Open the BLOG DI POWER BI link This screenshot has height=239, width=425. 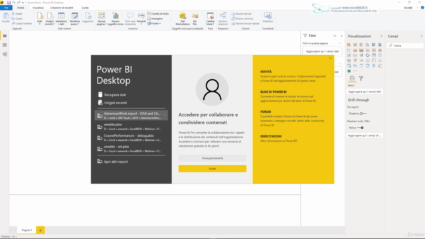click(x=273, y=92)
